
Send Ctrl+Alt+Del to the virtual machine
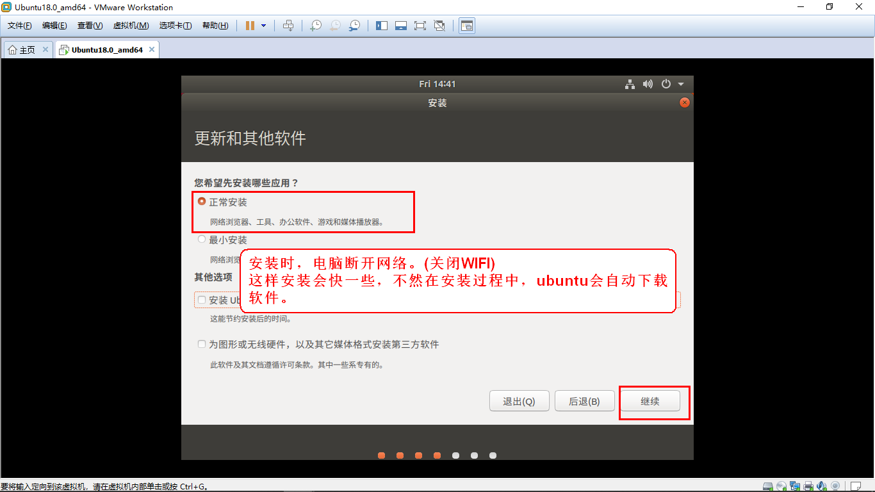tap(288, 26)
